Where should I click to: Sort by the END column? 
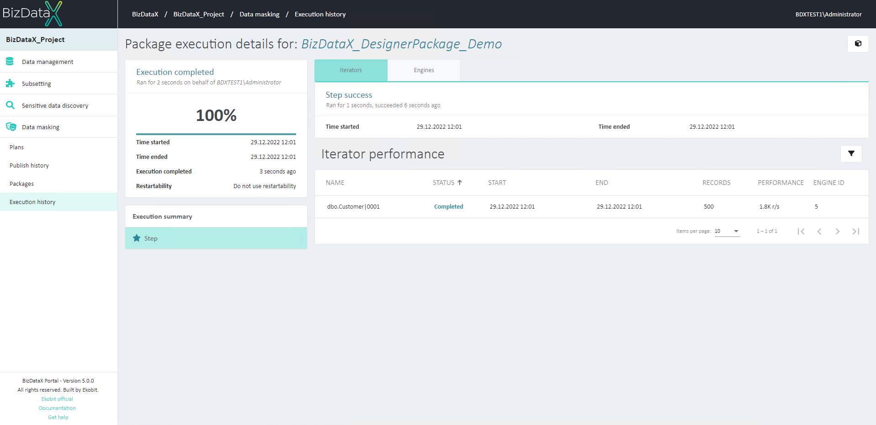[601, 183]
